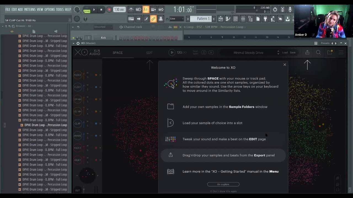This screenshot has height=198, width=353.
Task: Click the undo history circular arrow icon
Action: pos(275,10)
